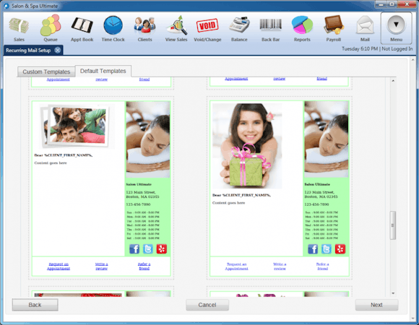
Task: Click Yelp icon in right template
Action: click(340, 249)
